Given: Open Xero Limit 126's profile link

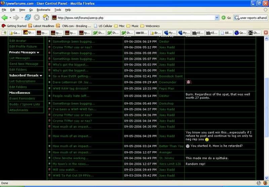Looking at the screenshot, I should click(170, 164).
